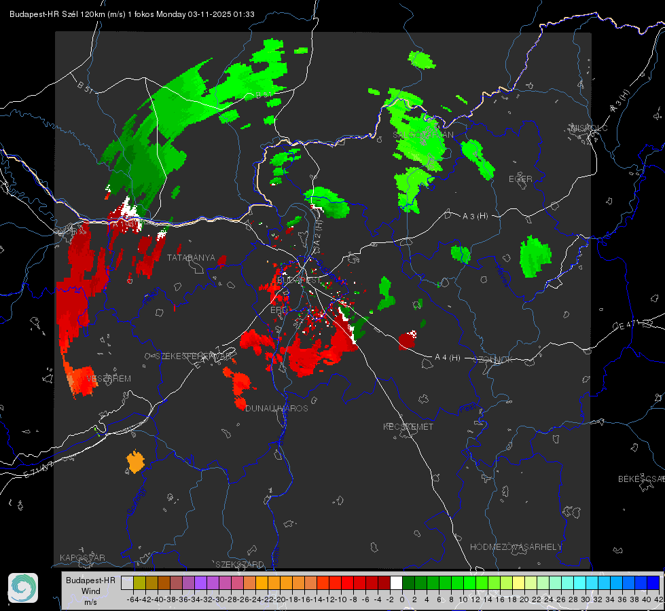
Task: Select the yellow swatch in the wind legend
Action: 519,582
